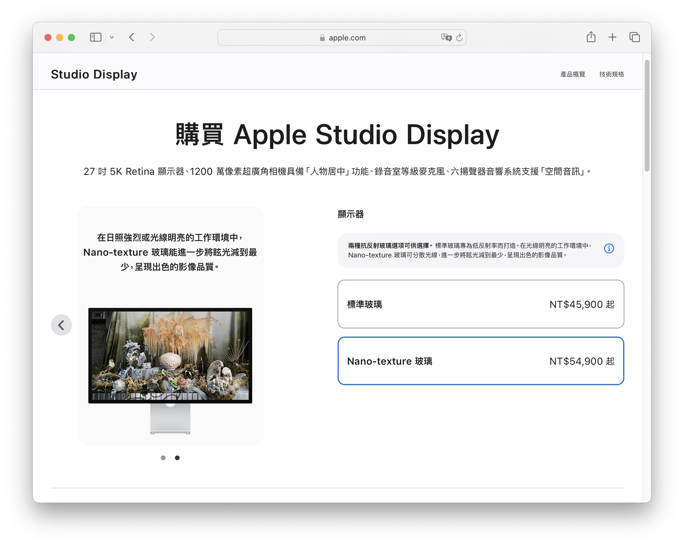Zoom the Safari window with green button
This screenshot has width=684, height=546.
coord(71,37)
